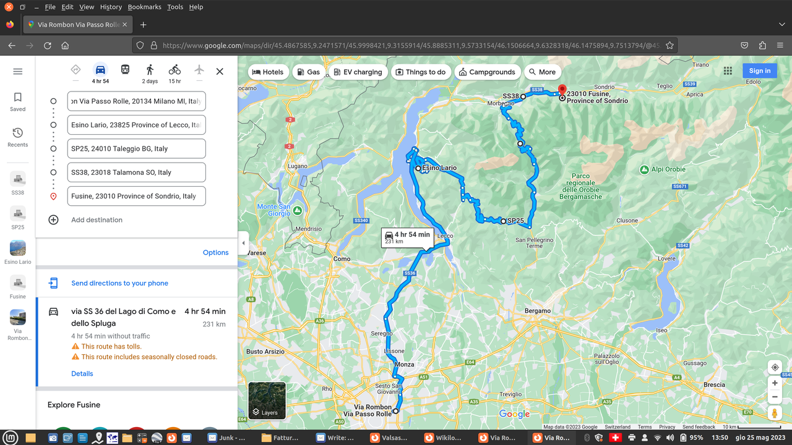
Task: Switch to Junk mail taskbar window
Action: pyautogui.click(x=226, y=438)
